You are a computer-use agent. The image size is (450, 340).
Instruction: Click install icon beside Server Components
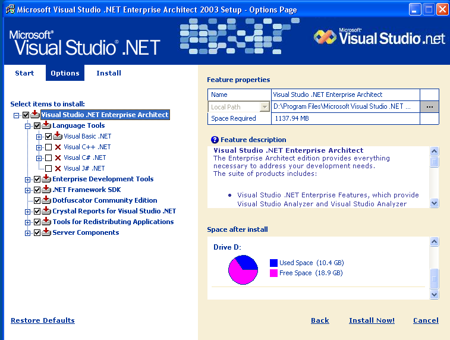coord(46,232)
